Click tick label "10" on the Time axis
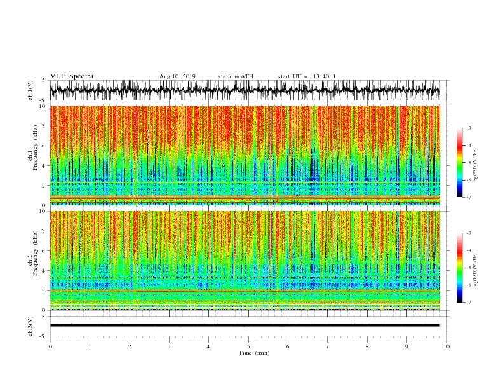Screen dimensions: 503x389 [x=446, y=346]
